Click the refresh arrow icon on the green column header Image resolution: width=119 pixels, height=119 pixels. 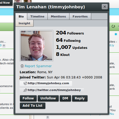[x=113, y=26]
